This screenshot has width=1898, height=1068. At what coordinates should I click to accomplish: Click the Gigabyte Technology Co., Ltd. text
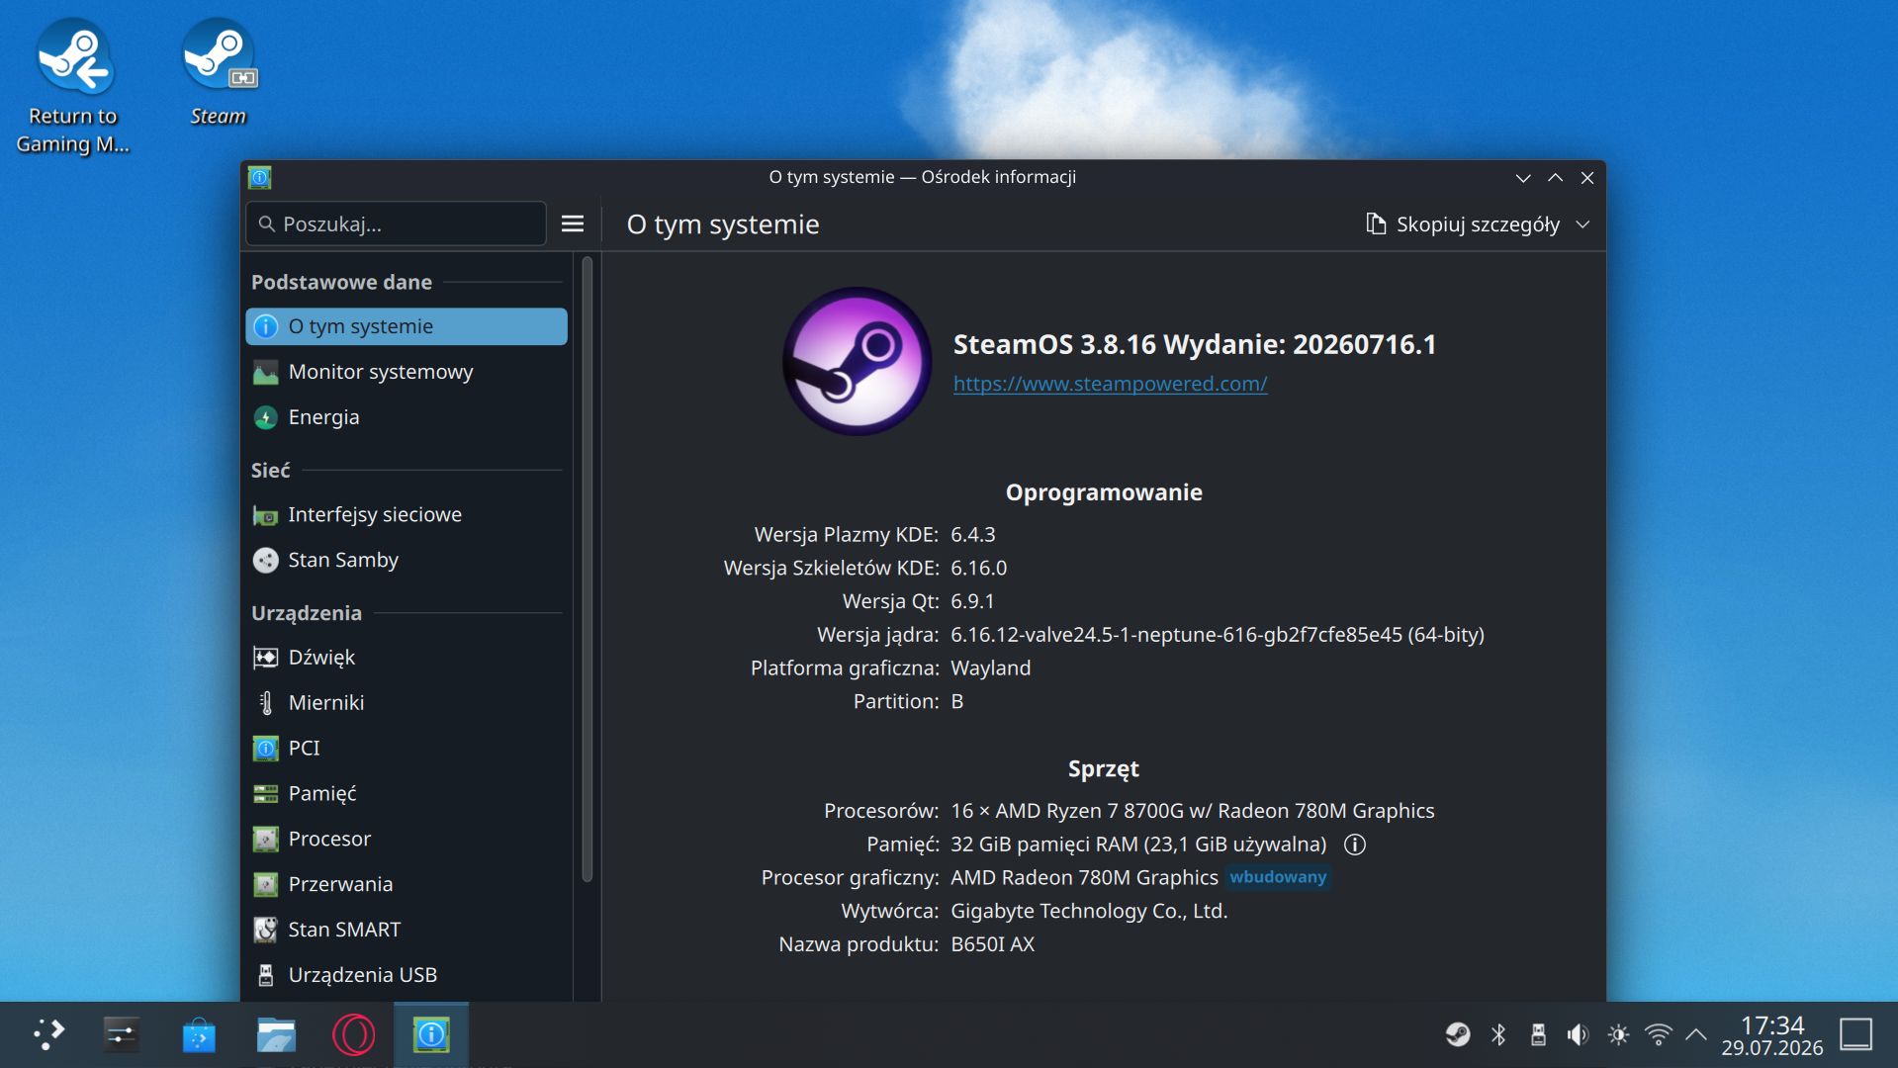[1089, 911]
